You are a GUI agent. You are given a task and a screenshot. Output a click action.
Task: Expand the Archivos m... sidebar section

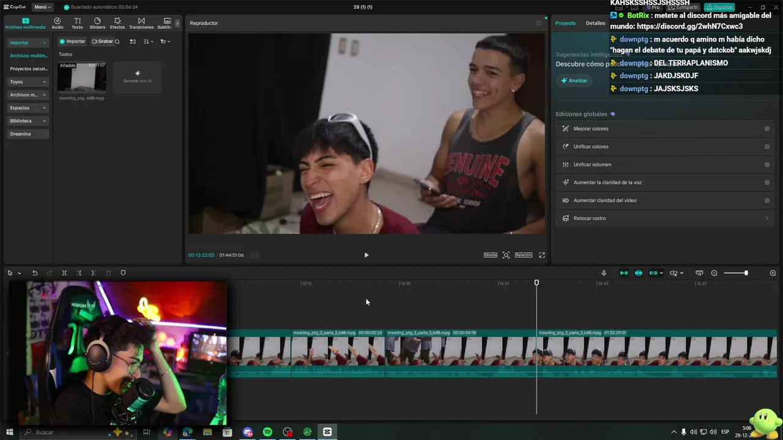(x=28, y=95)
